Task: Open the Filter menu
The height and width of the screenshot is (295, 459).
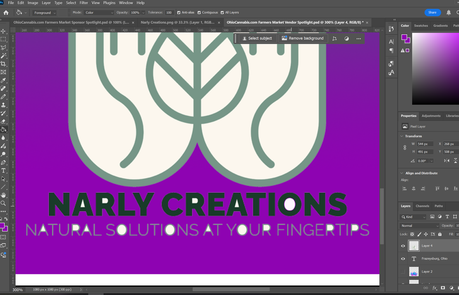Action: (x=84, y=3)
